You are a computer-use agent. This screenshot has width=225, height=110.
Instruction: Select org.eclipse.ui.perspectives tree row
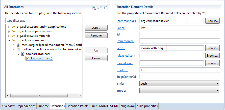34,31
